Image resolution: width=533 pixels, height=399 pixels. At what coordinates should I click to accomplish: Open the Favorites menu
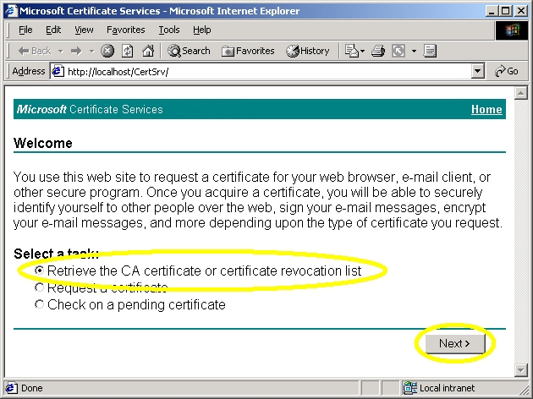pyautogui.click(x=126, y=30)
